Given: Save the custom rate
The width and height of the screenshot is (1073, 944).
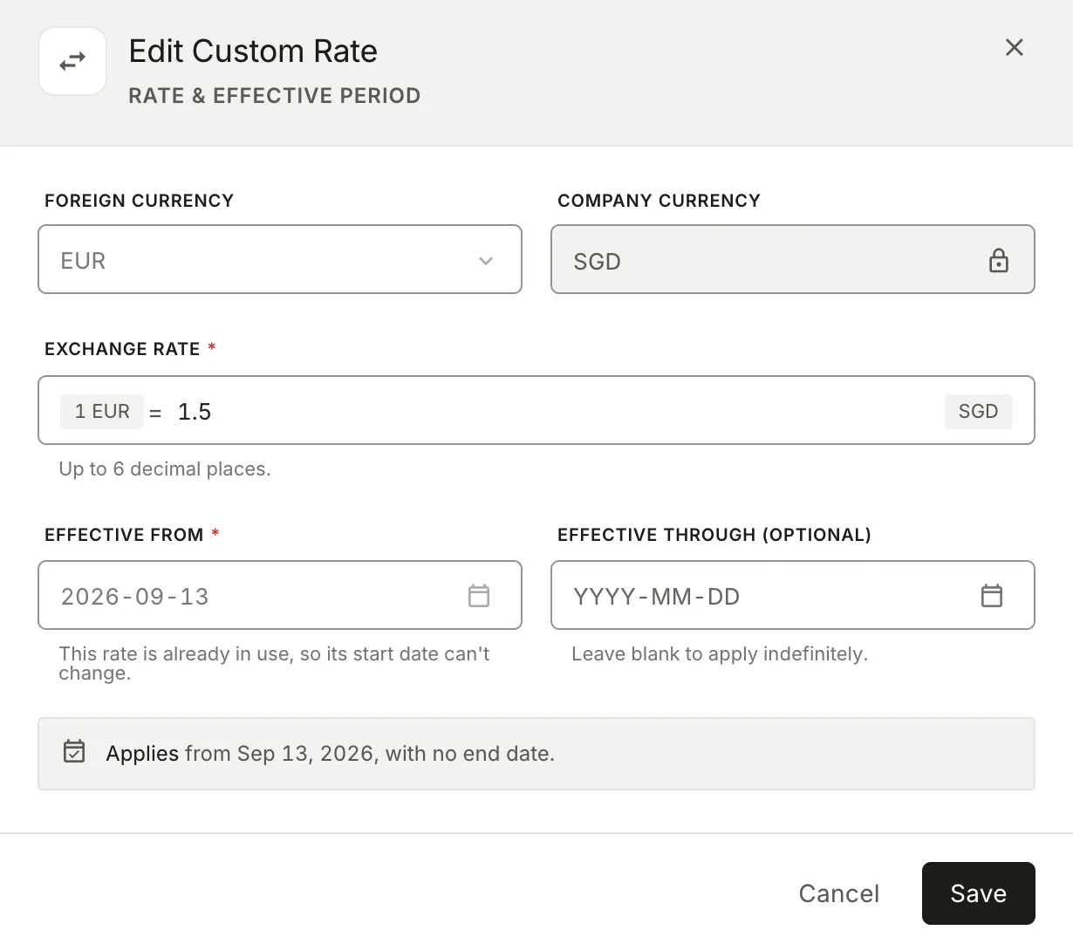Looking at the screenshot, I should (979, 893).
